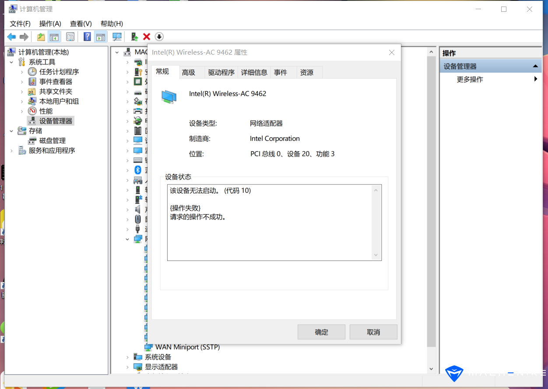
Task: Select 本地用户和组 in the tree
Action: click(59, 101)
